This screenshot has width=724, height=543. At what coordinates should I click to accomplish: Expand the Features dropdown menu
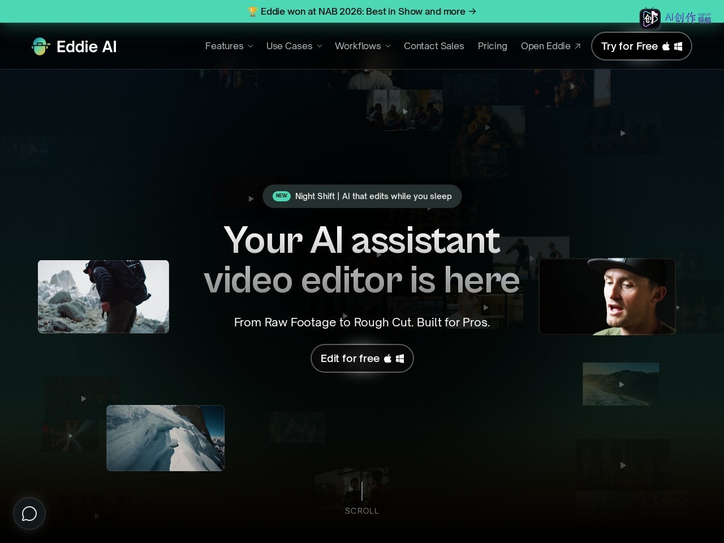tap(229, 46)
